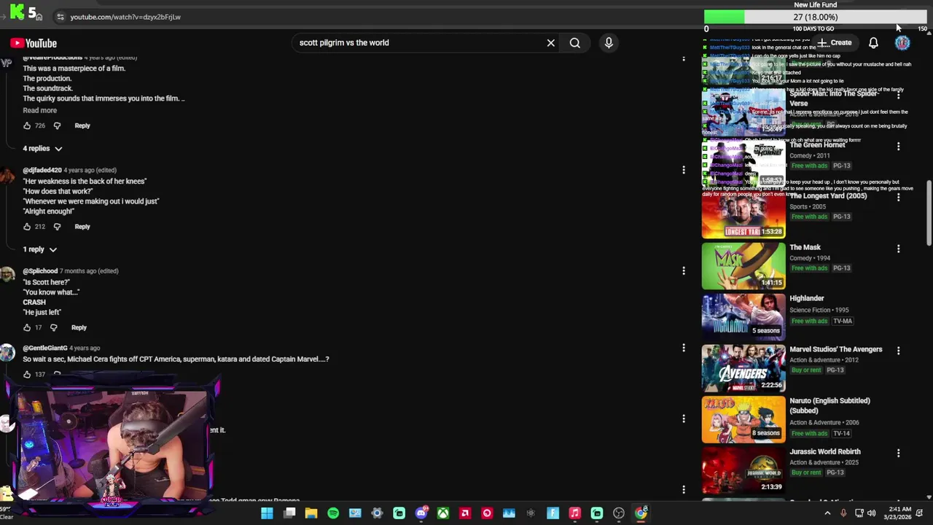Reply to the 'masterpiece of a film' comment
This screenshot has height=525, width=933.
click(x=82, y=125)
